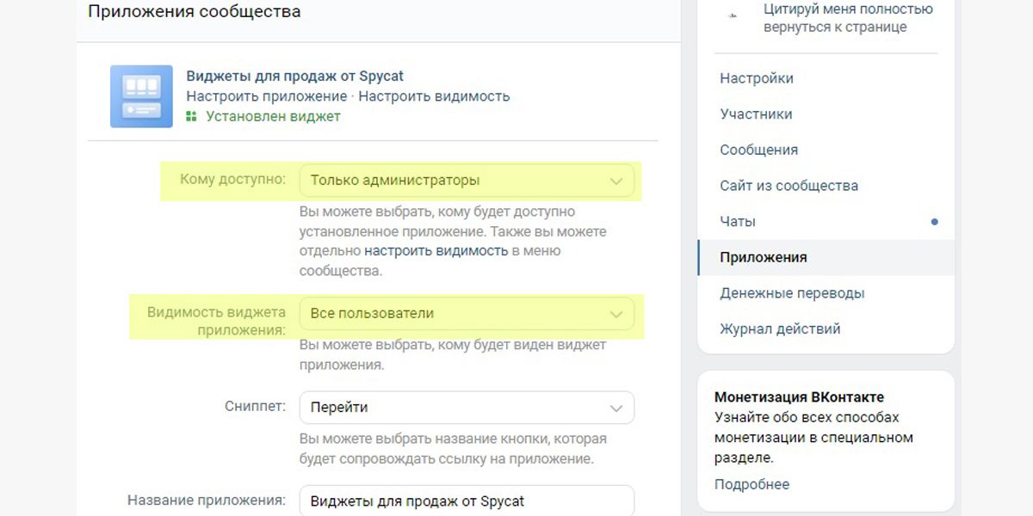1033x516 pixels.
Task: Click 'настроить видимость' link in description text
Action: (x=436, y=251)
